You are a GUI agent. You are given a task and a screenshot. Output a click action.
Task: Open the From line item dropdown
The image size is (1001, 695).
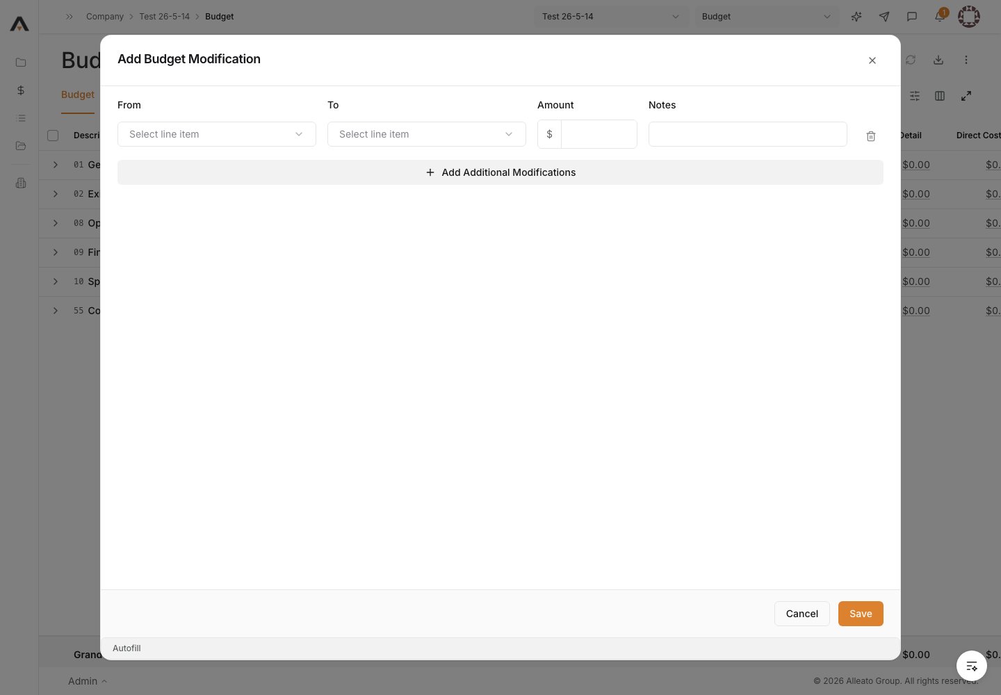[217, 134]
